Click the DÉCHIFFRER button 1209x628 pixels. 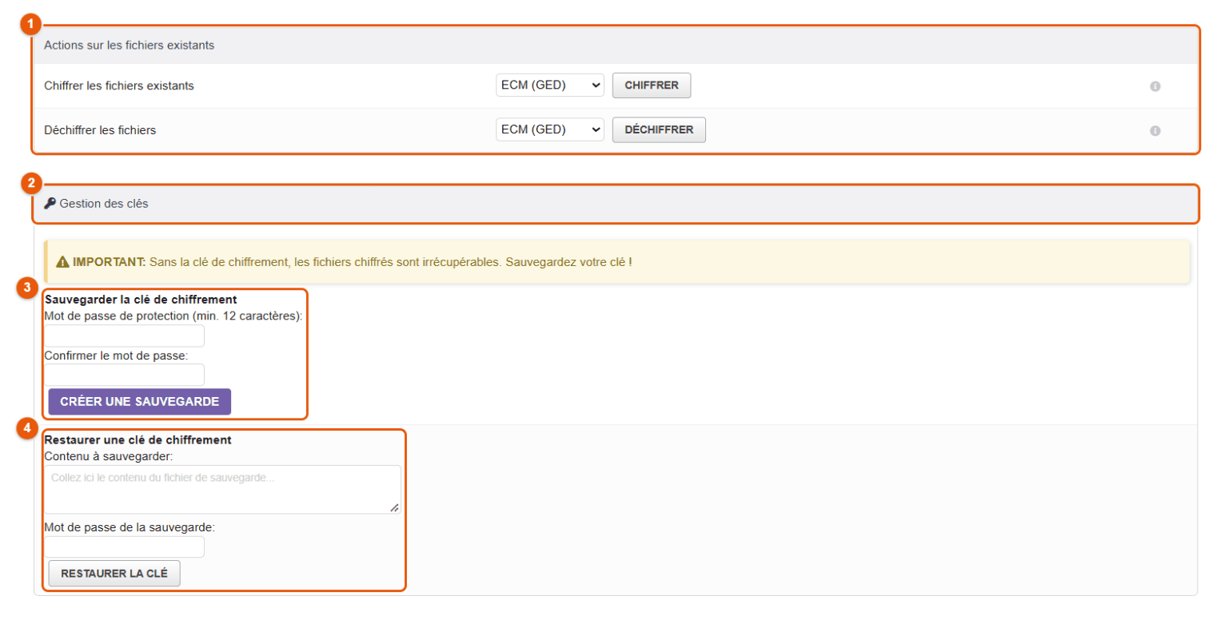pos(659,129)
